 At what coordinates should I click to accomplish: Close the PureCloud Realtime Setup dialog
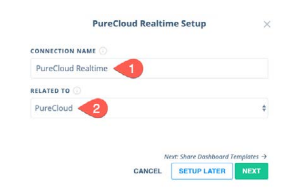coord(267,24)
